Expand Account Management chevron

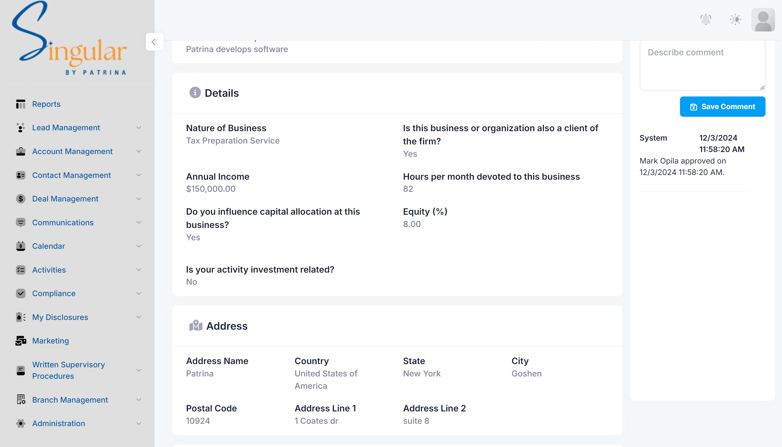pyautogui.click(x=139, y=151)
